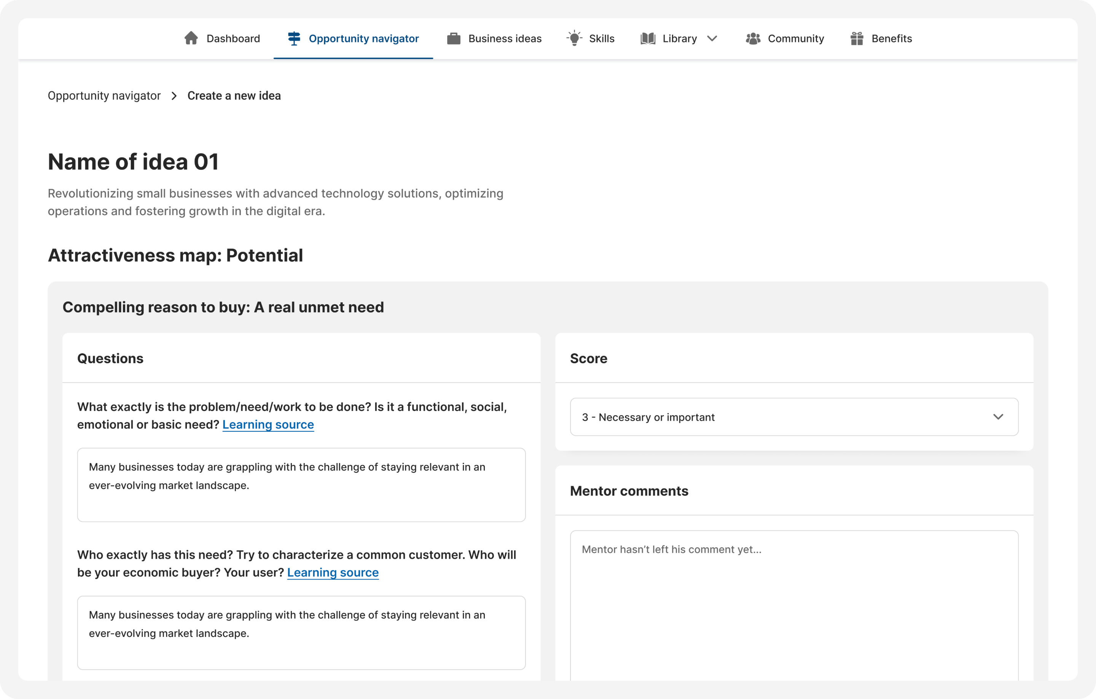
Task: Click the answer field under the customer question
Action: click(x=301, y=632)
